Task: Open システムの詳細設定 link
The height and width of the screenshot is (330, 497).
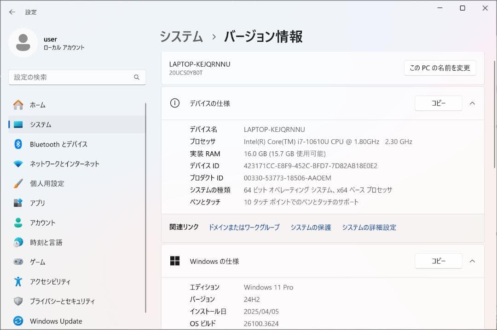Action: point(369,227)
